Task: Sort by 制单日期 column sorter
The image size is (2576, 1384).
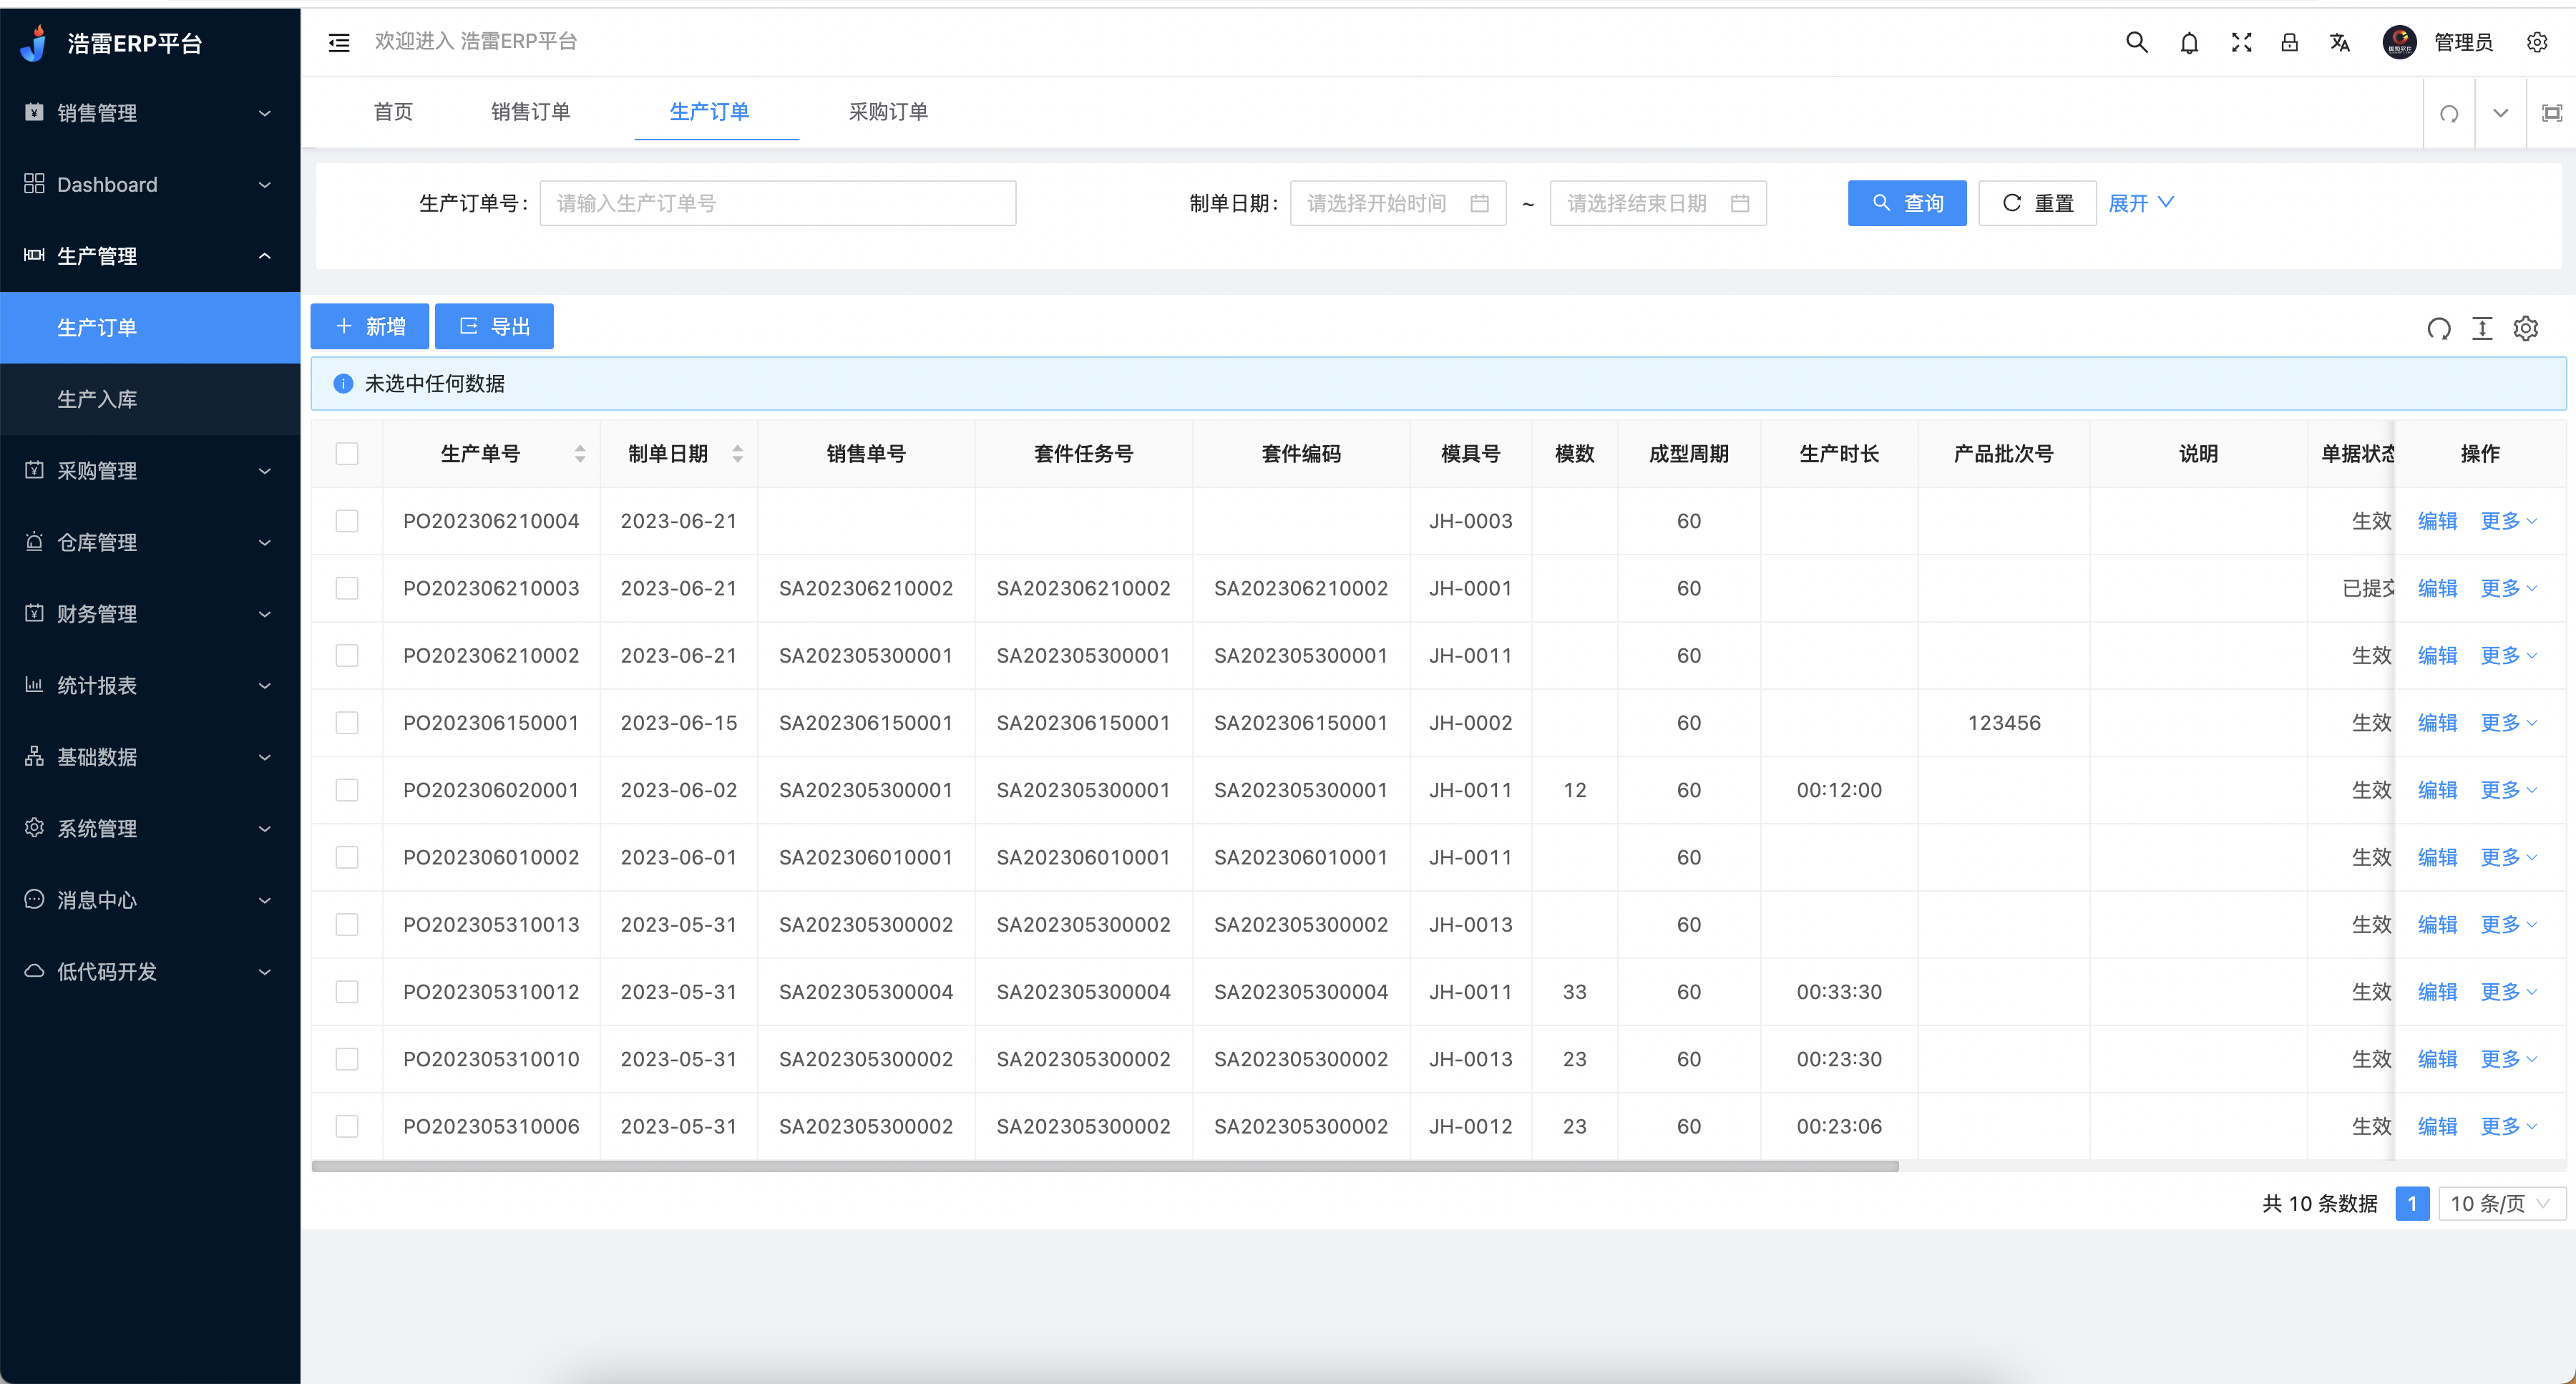Action: click(x=737, y=454)
